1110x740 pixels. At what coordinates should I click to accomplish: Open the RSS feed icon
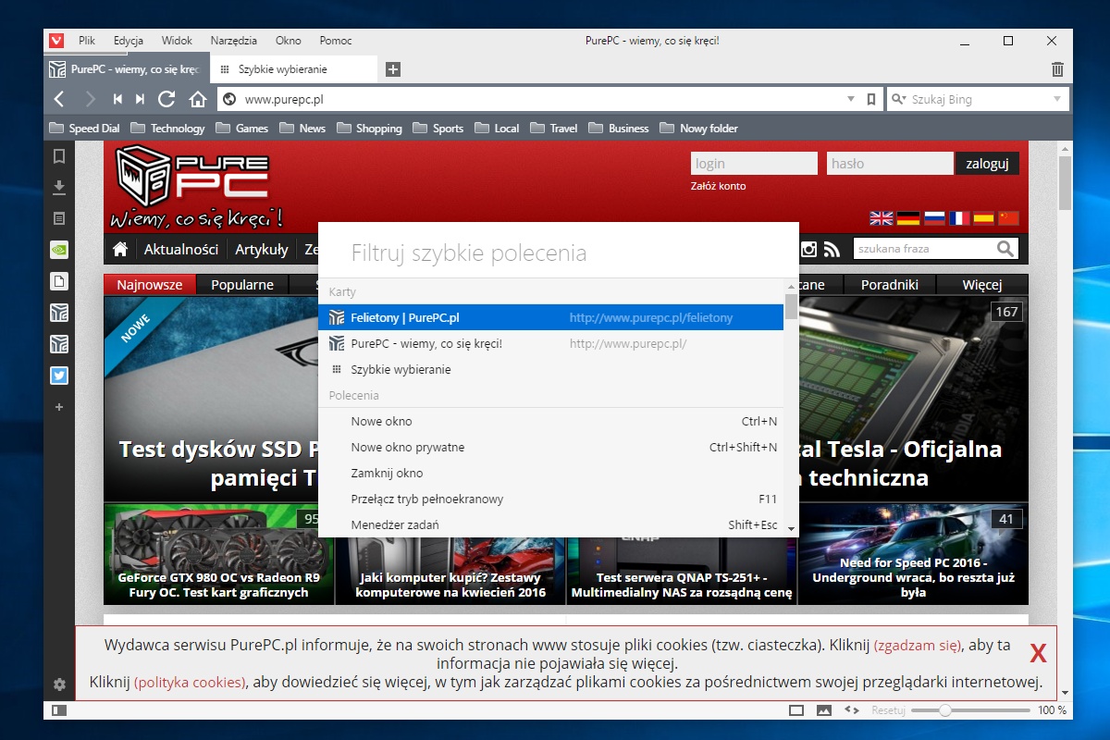832,249
